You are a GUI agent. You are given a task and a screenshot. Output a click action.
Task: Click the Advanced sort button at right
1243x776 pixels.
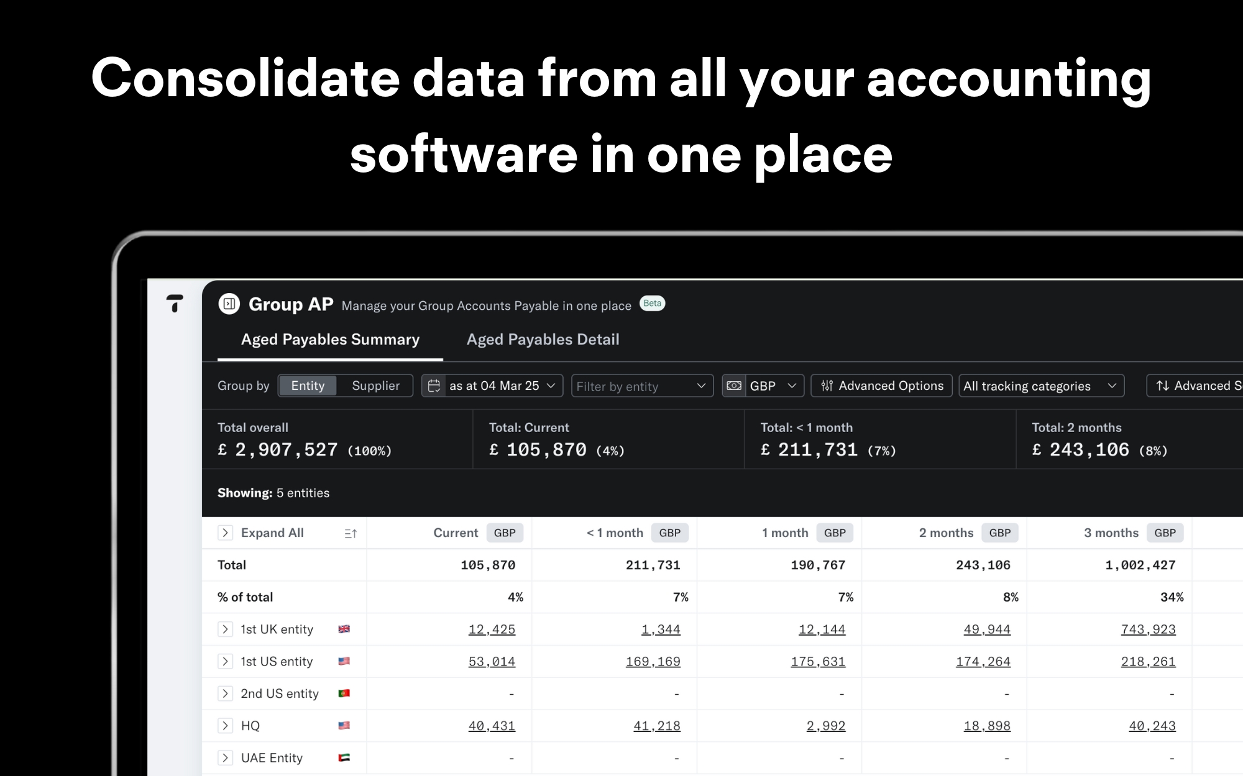click(x=1195, y=386)
